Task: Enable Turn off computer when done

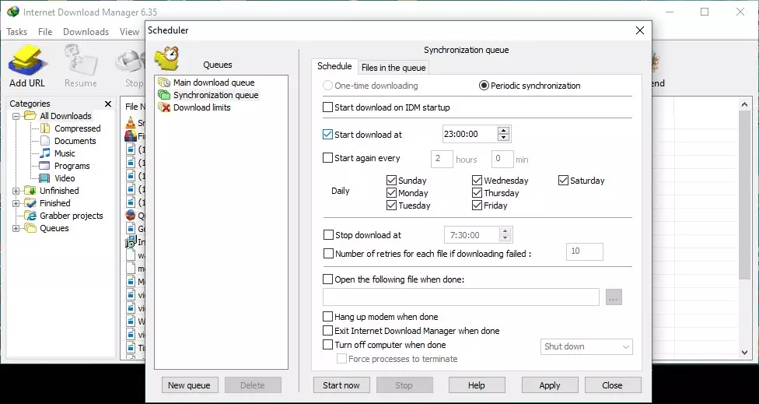Action: pyautogui.click(x=328, y=345)
